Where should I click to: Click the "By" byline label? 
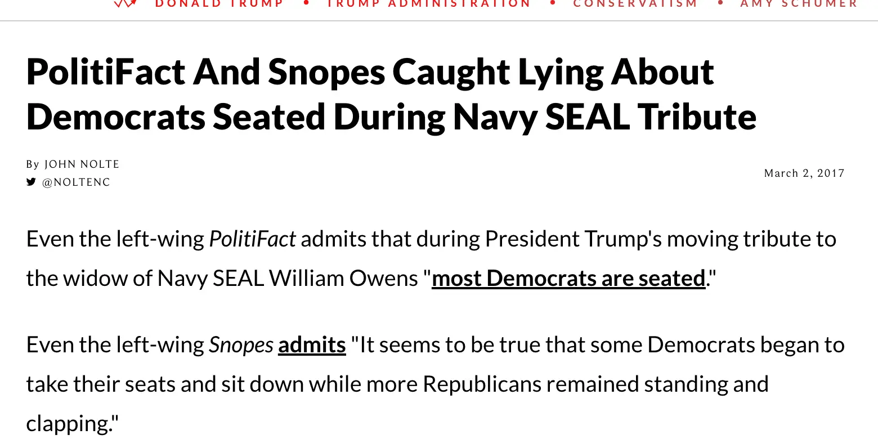[x=33, y=164]
